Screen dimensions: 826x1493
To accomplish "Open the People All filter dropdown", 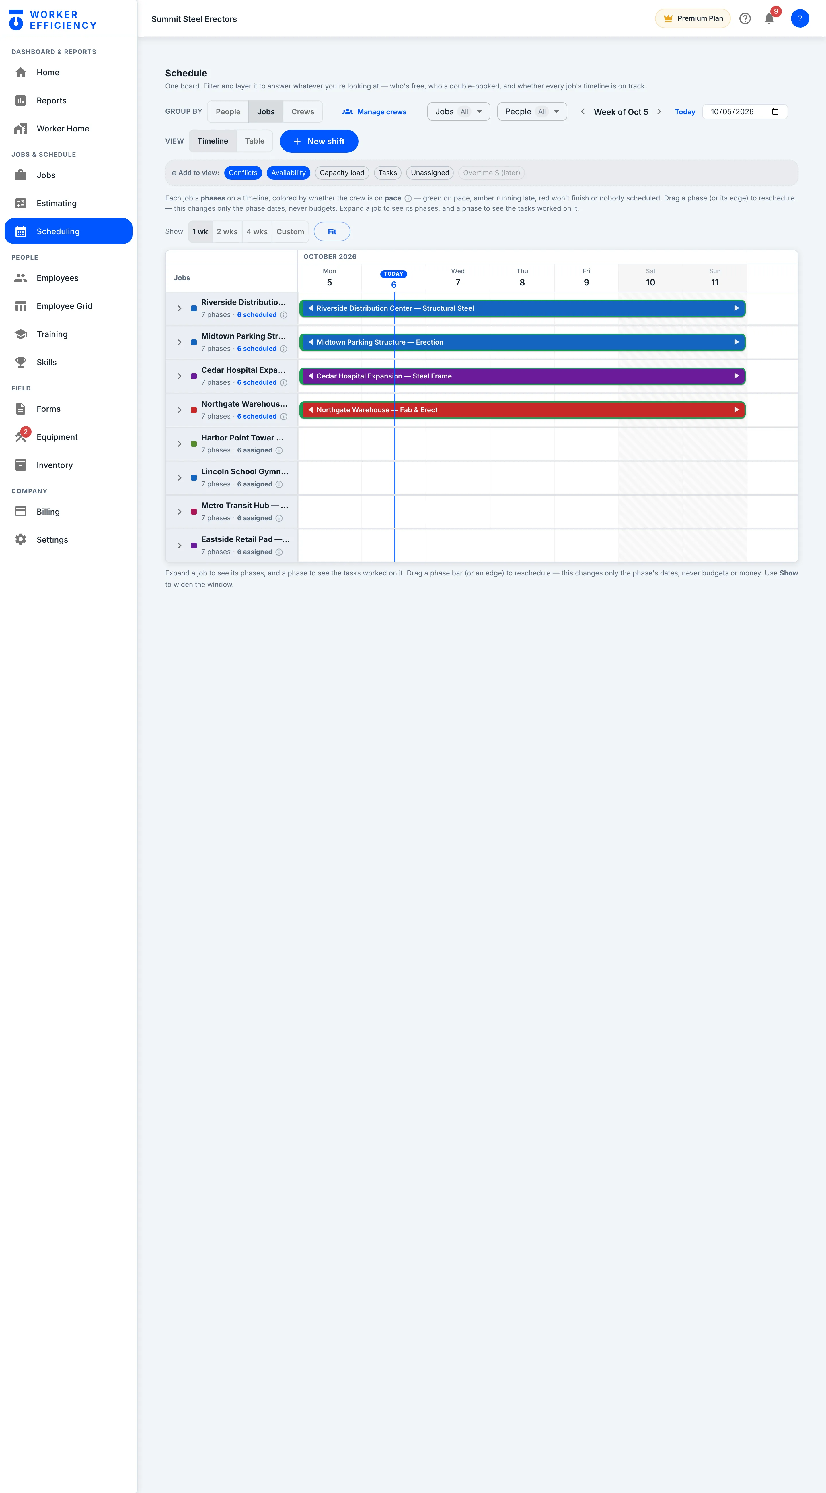I will 532,112.
